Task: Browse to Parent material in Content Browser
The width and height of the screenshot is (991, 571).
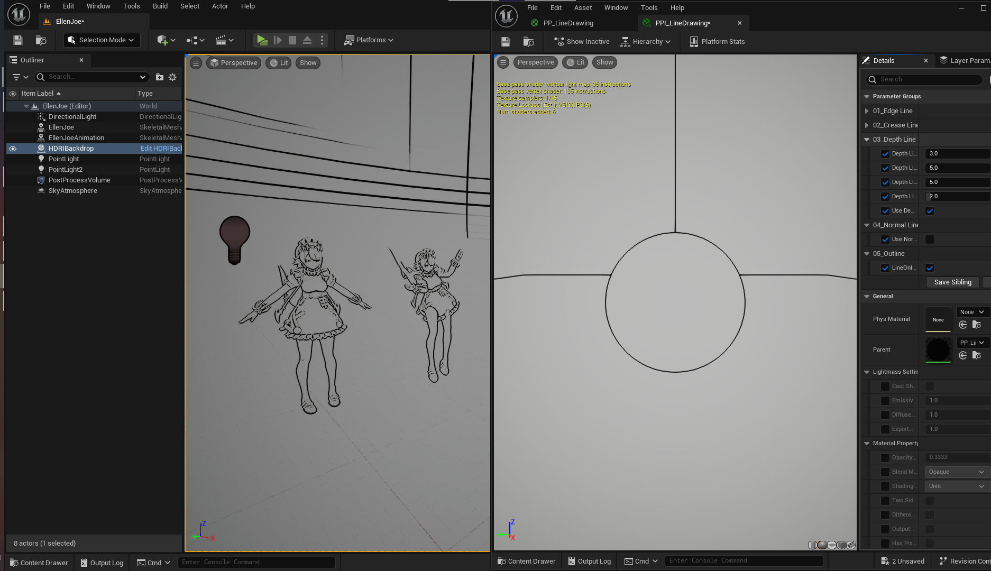Action: tap(977, 355)
